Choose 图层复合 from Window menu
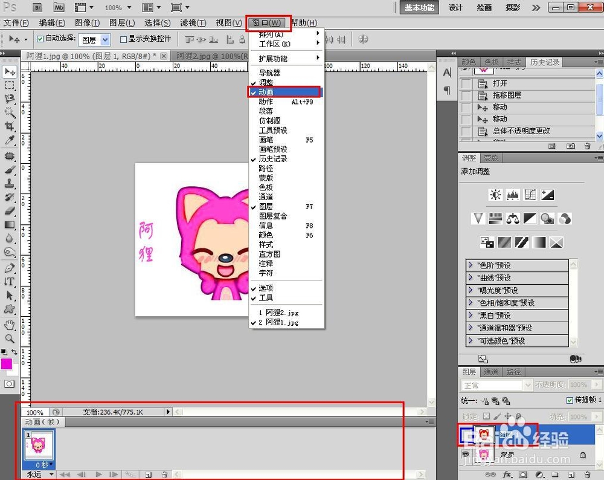This screenshot has height=480, width=604. [286, 216]
